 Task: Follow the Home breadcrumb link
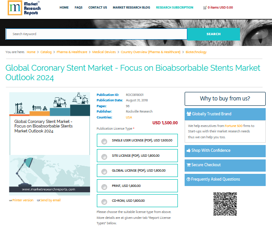31,52
